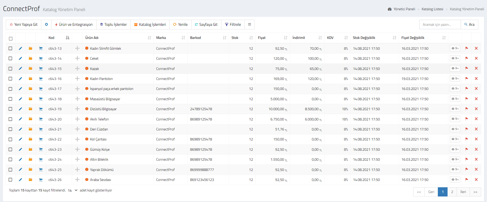Open the Ürün ve Entegrasyon menu
The height and width of the screenshot is (202, 487).
point(74,24)
